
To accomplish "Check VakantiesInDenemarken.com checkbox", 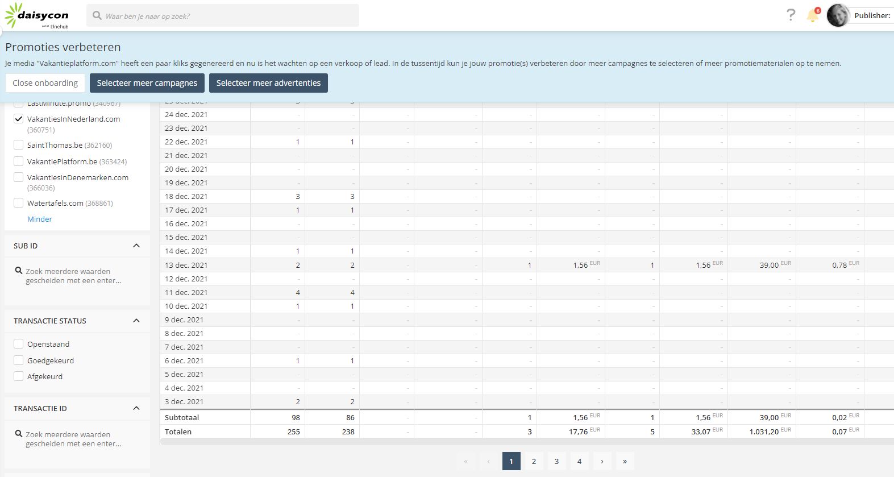I will (19, 177).
